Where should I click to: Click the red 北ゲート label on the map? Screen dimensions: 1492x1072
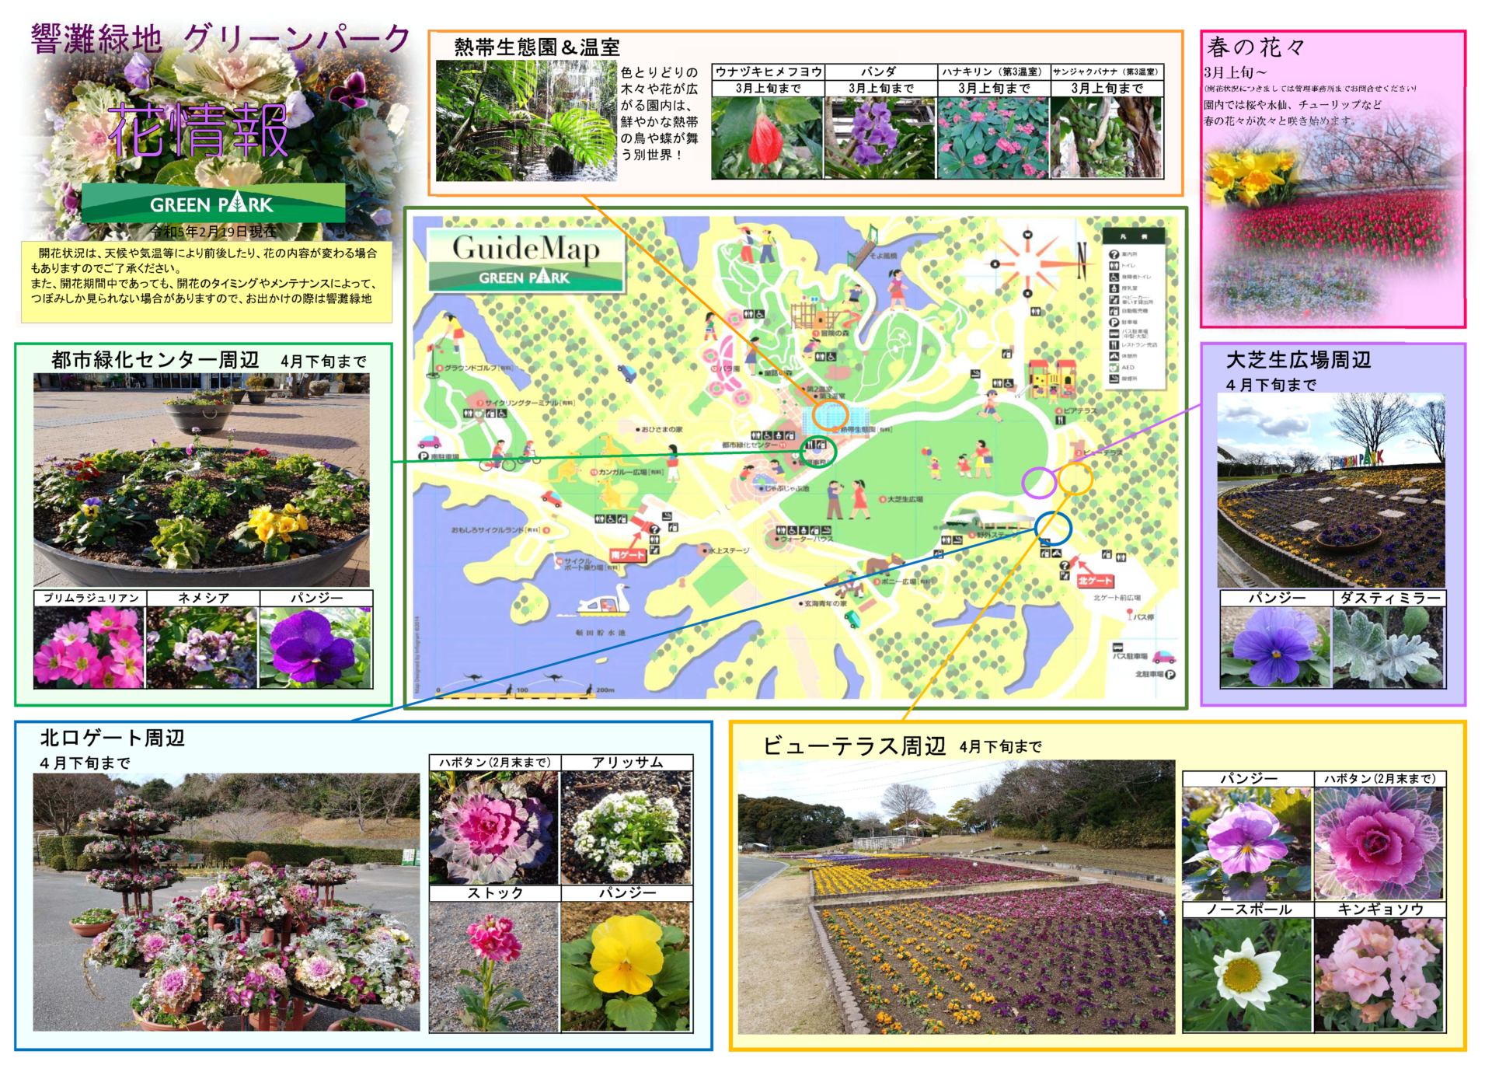pyautogui.click(x=1094, y=581)
